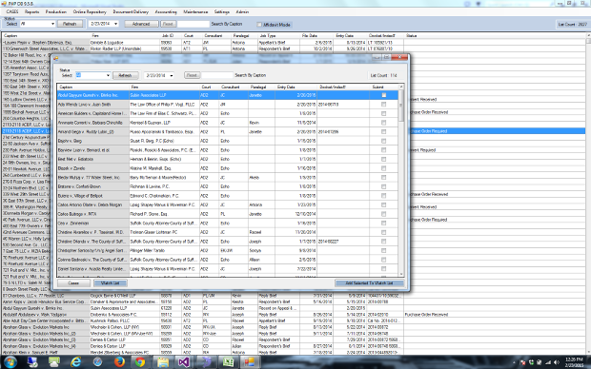
Task: Sort dialog grid by Paralegal header
Action: 261,87
